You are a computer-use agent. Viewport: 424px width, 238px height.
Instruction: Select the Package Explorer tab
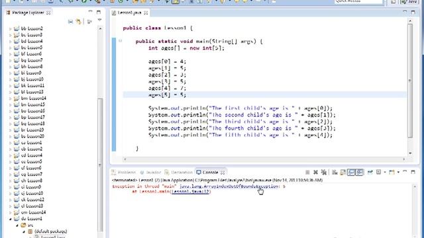(x=28, y=13)
